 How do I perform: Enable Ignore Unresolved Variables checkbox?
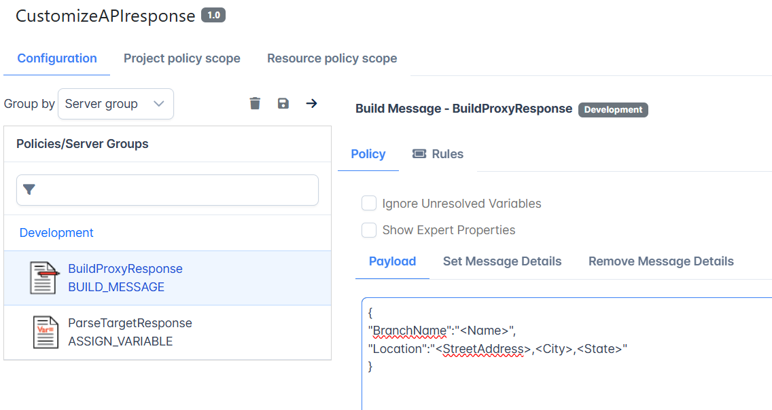369,203
